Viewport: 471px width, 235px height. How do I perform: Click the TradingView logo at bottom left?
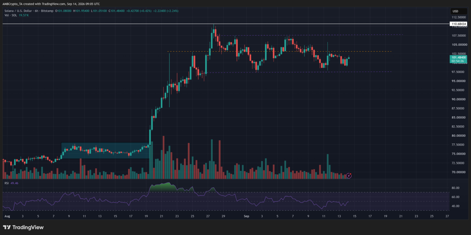tap(24, 227)
